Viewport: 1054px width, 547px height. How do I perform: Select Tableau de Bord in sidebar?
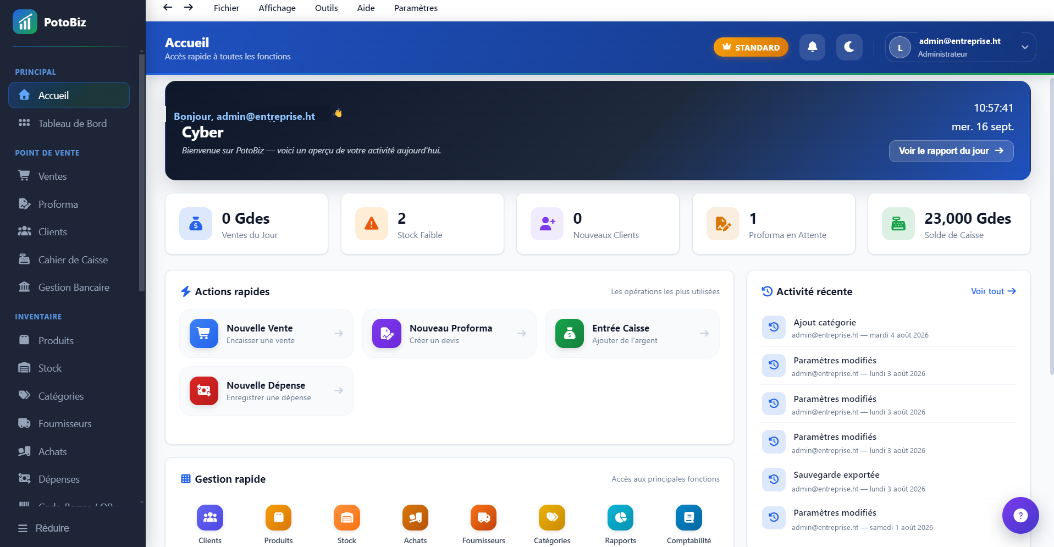point(69,124)
